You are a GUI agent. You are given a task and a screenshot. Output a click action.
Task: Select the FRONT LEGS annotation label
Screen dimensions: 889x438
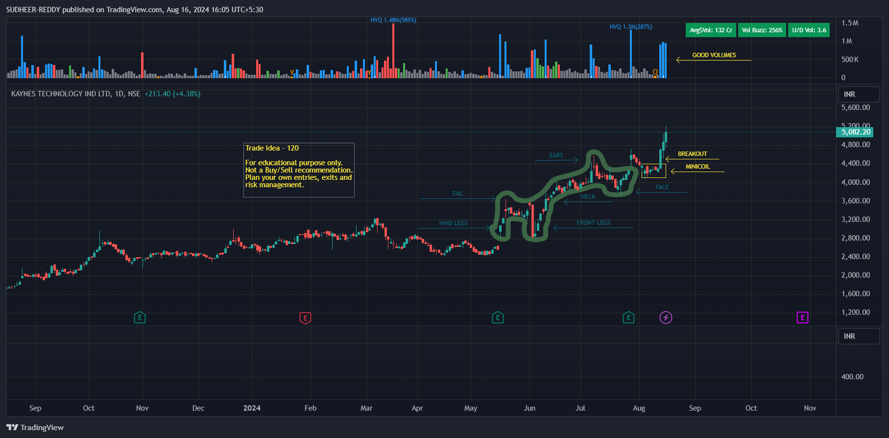[x=593, y=222]
